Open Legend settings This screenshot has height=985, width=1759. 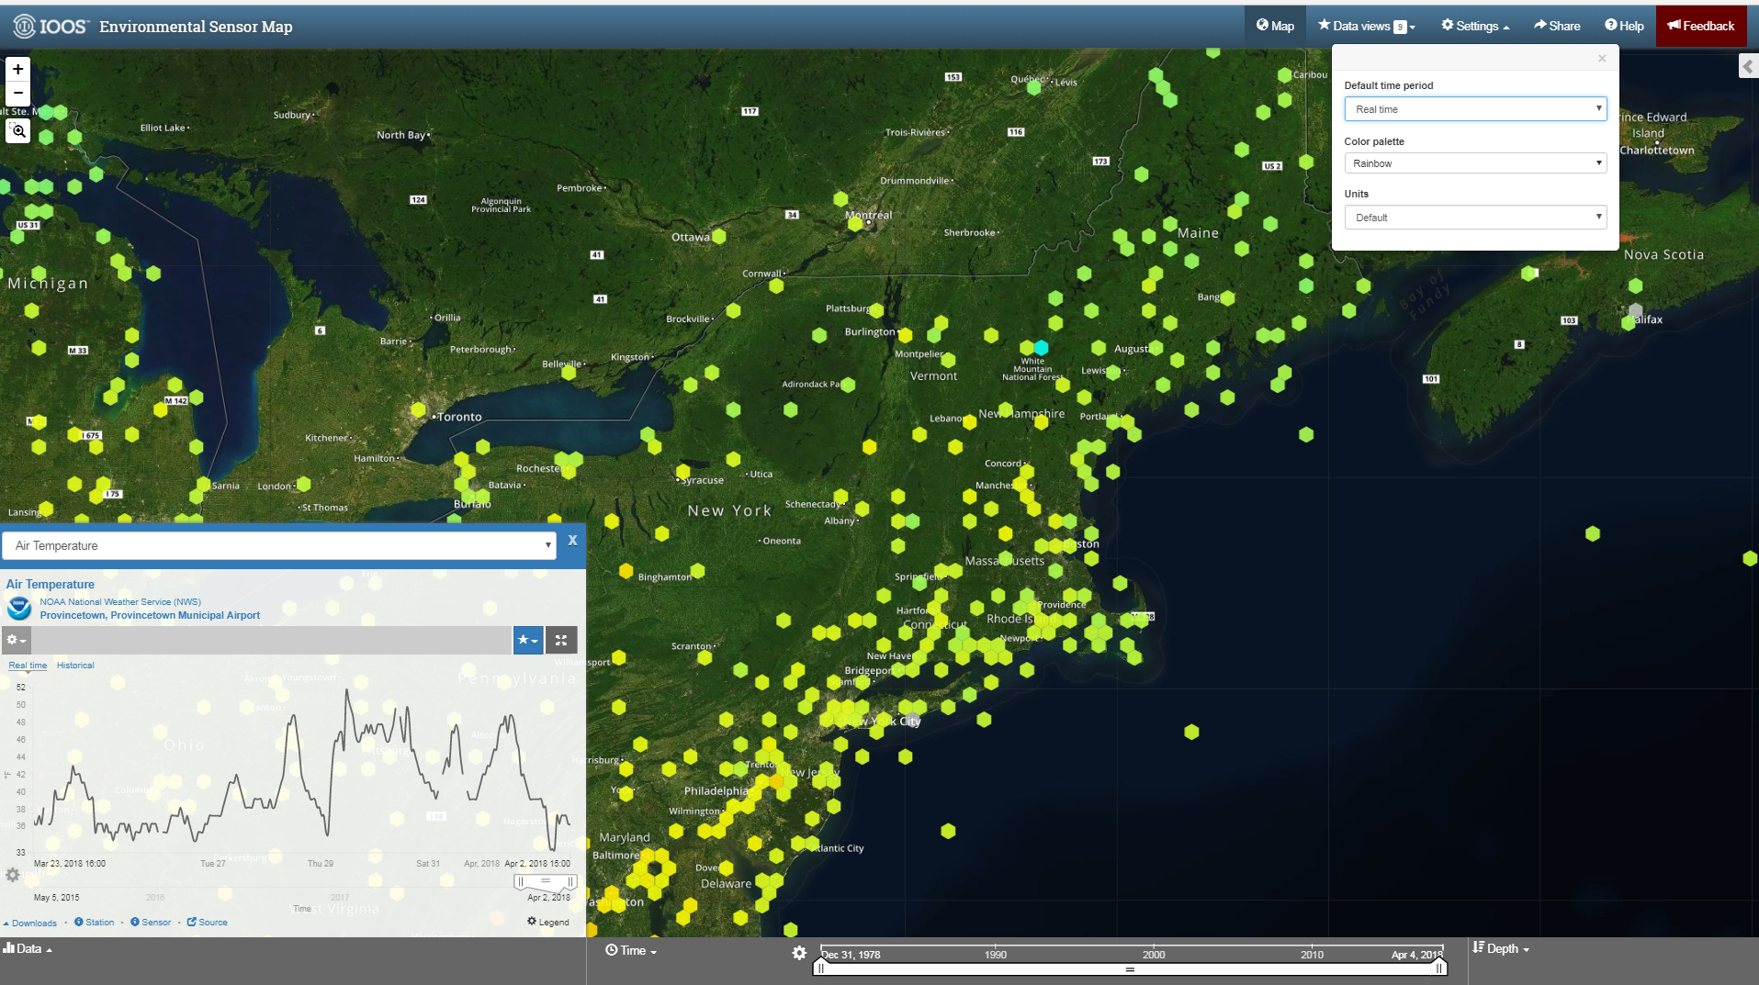(548, 922)
